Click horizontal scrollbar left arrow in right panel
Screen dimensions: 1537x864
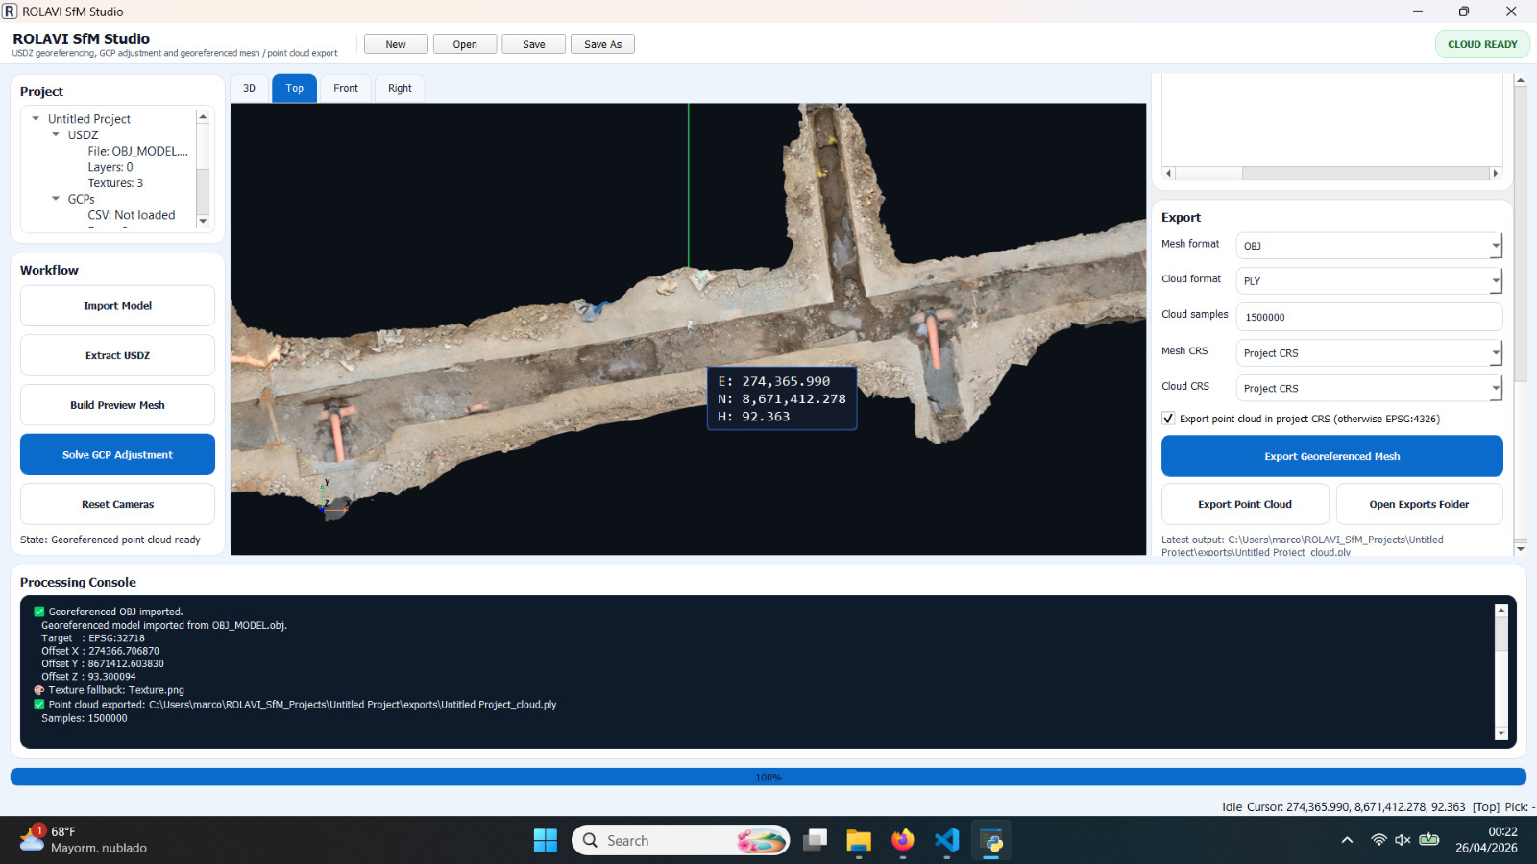[x=1169, y=174]
